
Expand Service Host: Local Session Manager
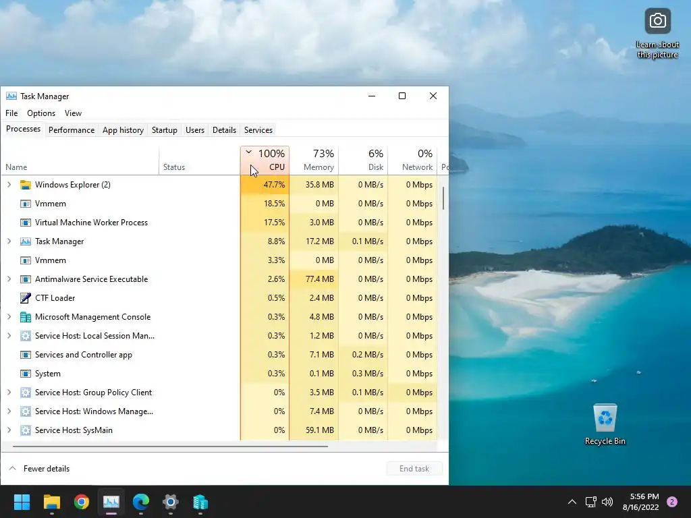coord(9,336)
